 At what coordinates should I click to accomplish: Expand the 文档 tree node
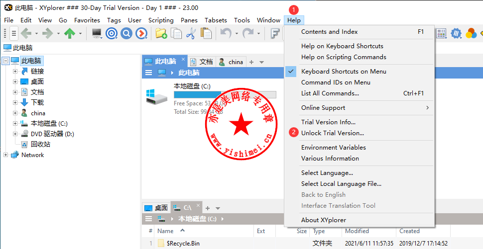tap(15, 92)
